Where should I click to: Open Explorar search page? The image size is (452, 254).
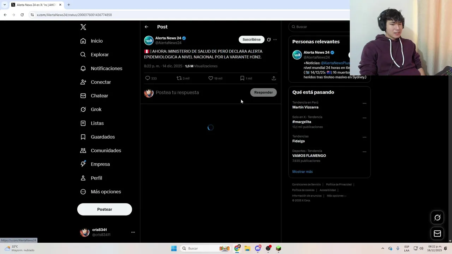pyautogui.click(x=94, y=55)
